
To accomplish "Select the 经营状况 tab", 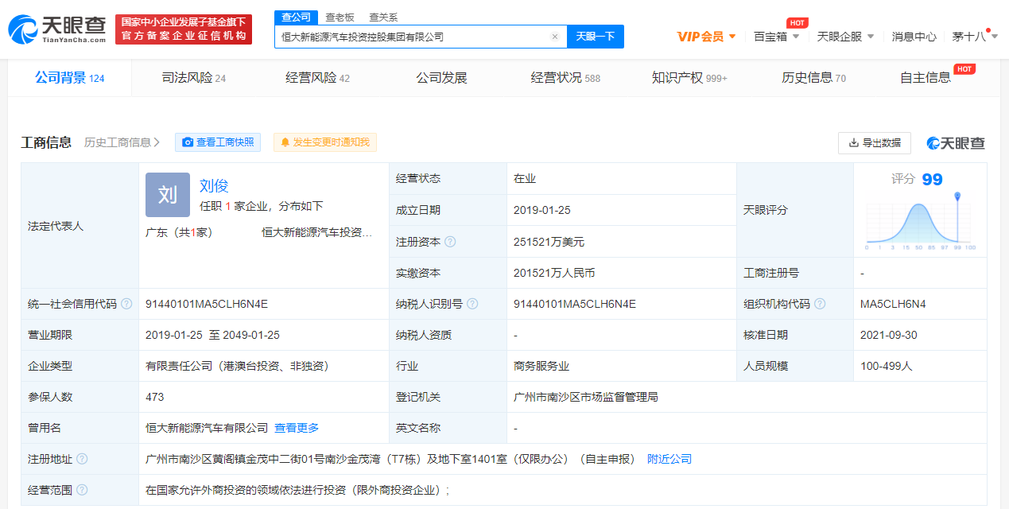I will pyautogui.click(x=565, y=78).
